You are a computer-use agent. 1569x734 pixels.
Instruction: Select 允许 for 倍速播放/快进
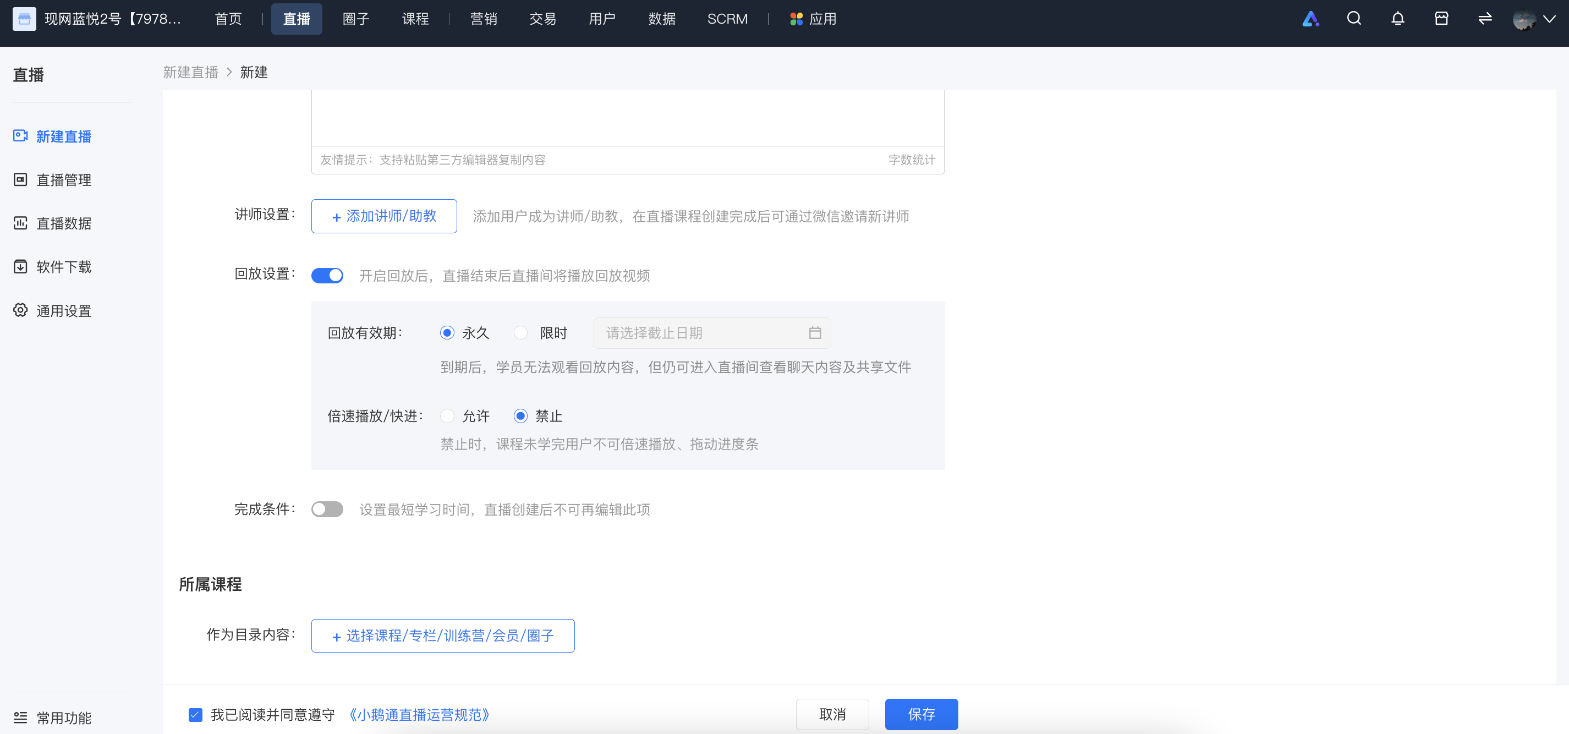click(x=447, y=415)
